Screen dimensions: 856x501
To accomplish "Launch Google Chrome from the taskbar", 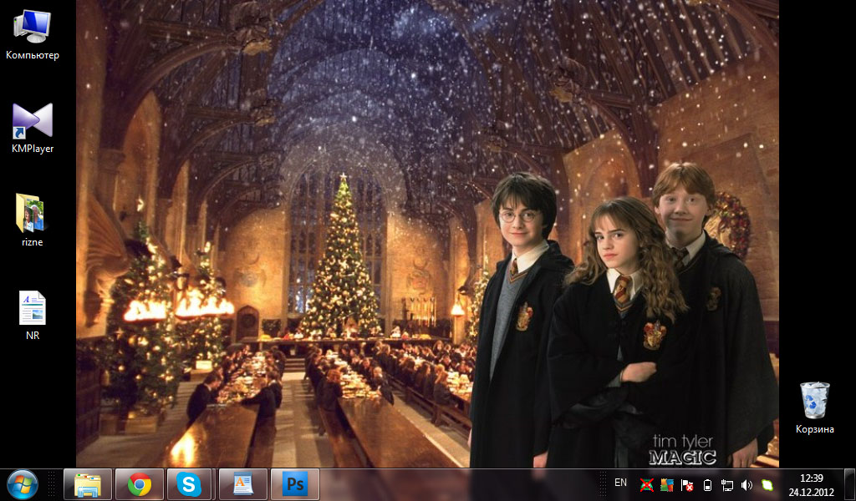I will coord(140,484).
